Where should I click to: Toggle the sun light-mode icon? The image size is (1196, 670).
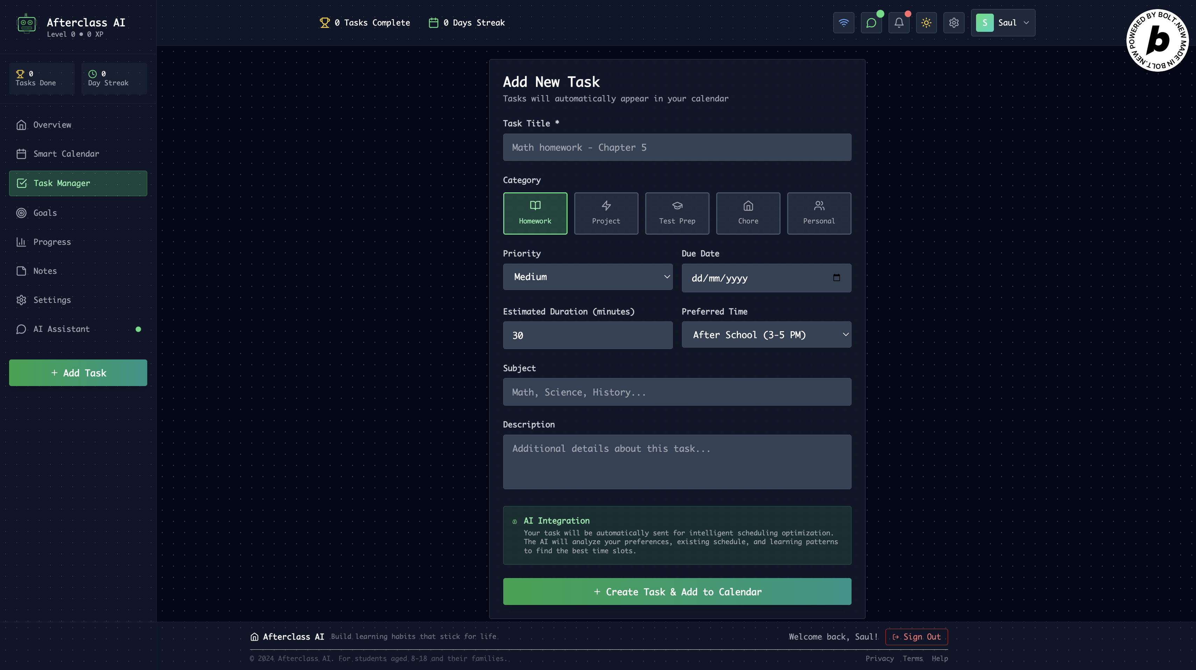click(926, 23)
